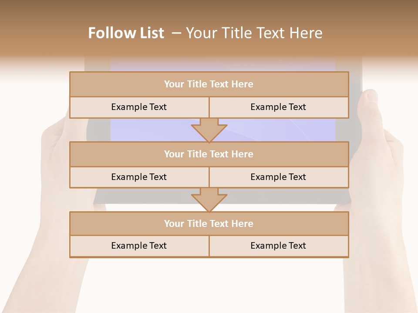Click the right Example Text cell in first block

pos(278,107)
